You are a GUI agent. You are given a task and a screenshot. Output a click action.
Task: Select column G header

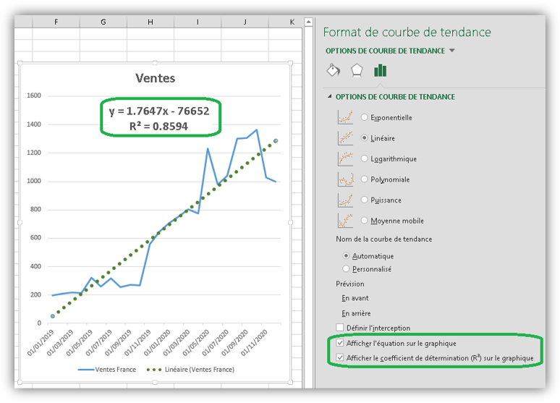click(x=103, y=22)
